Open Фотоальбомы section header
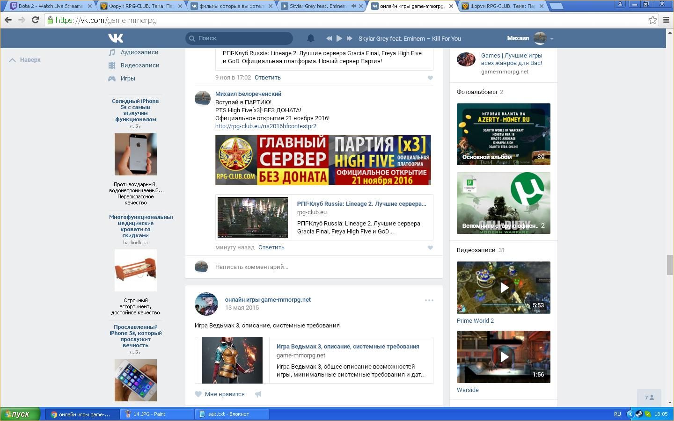The height and width of the screenshot is (421, 674). [x=477, y=92]
